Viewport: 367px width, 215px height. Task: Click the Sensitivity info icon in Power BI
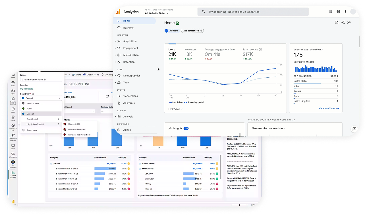[33, 94]
